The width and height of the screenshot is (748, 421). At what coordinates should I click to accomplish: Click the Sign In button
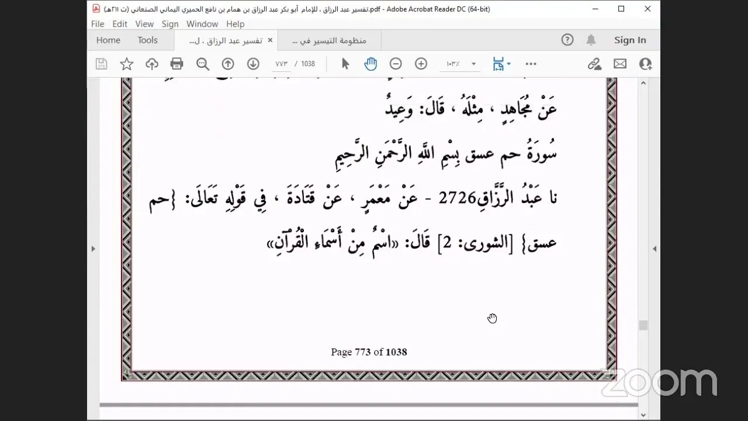click(x=630, y=40)
